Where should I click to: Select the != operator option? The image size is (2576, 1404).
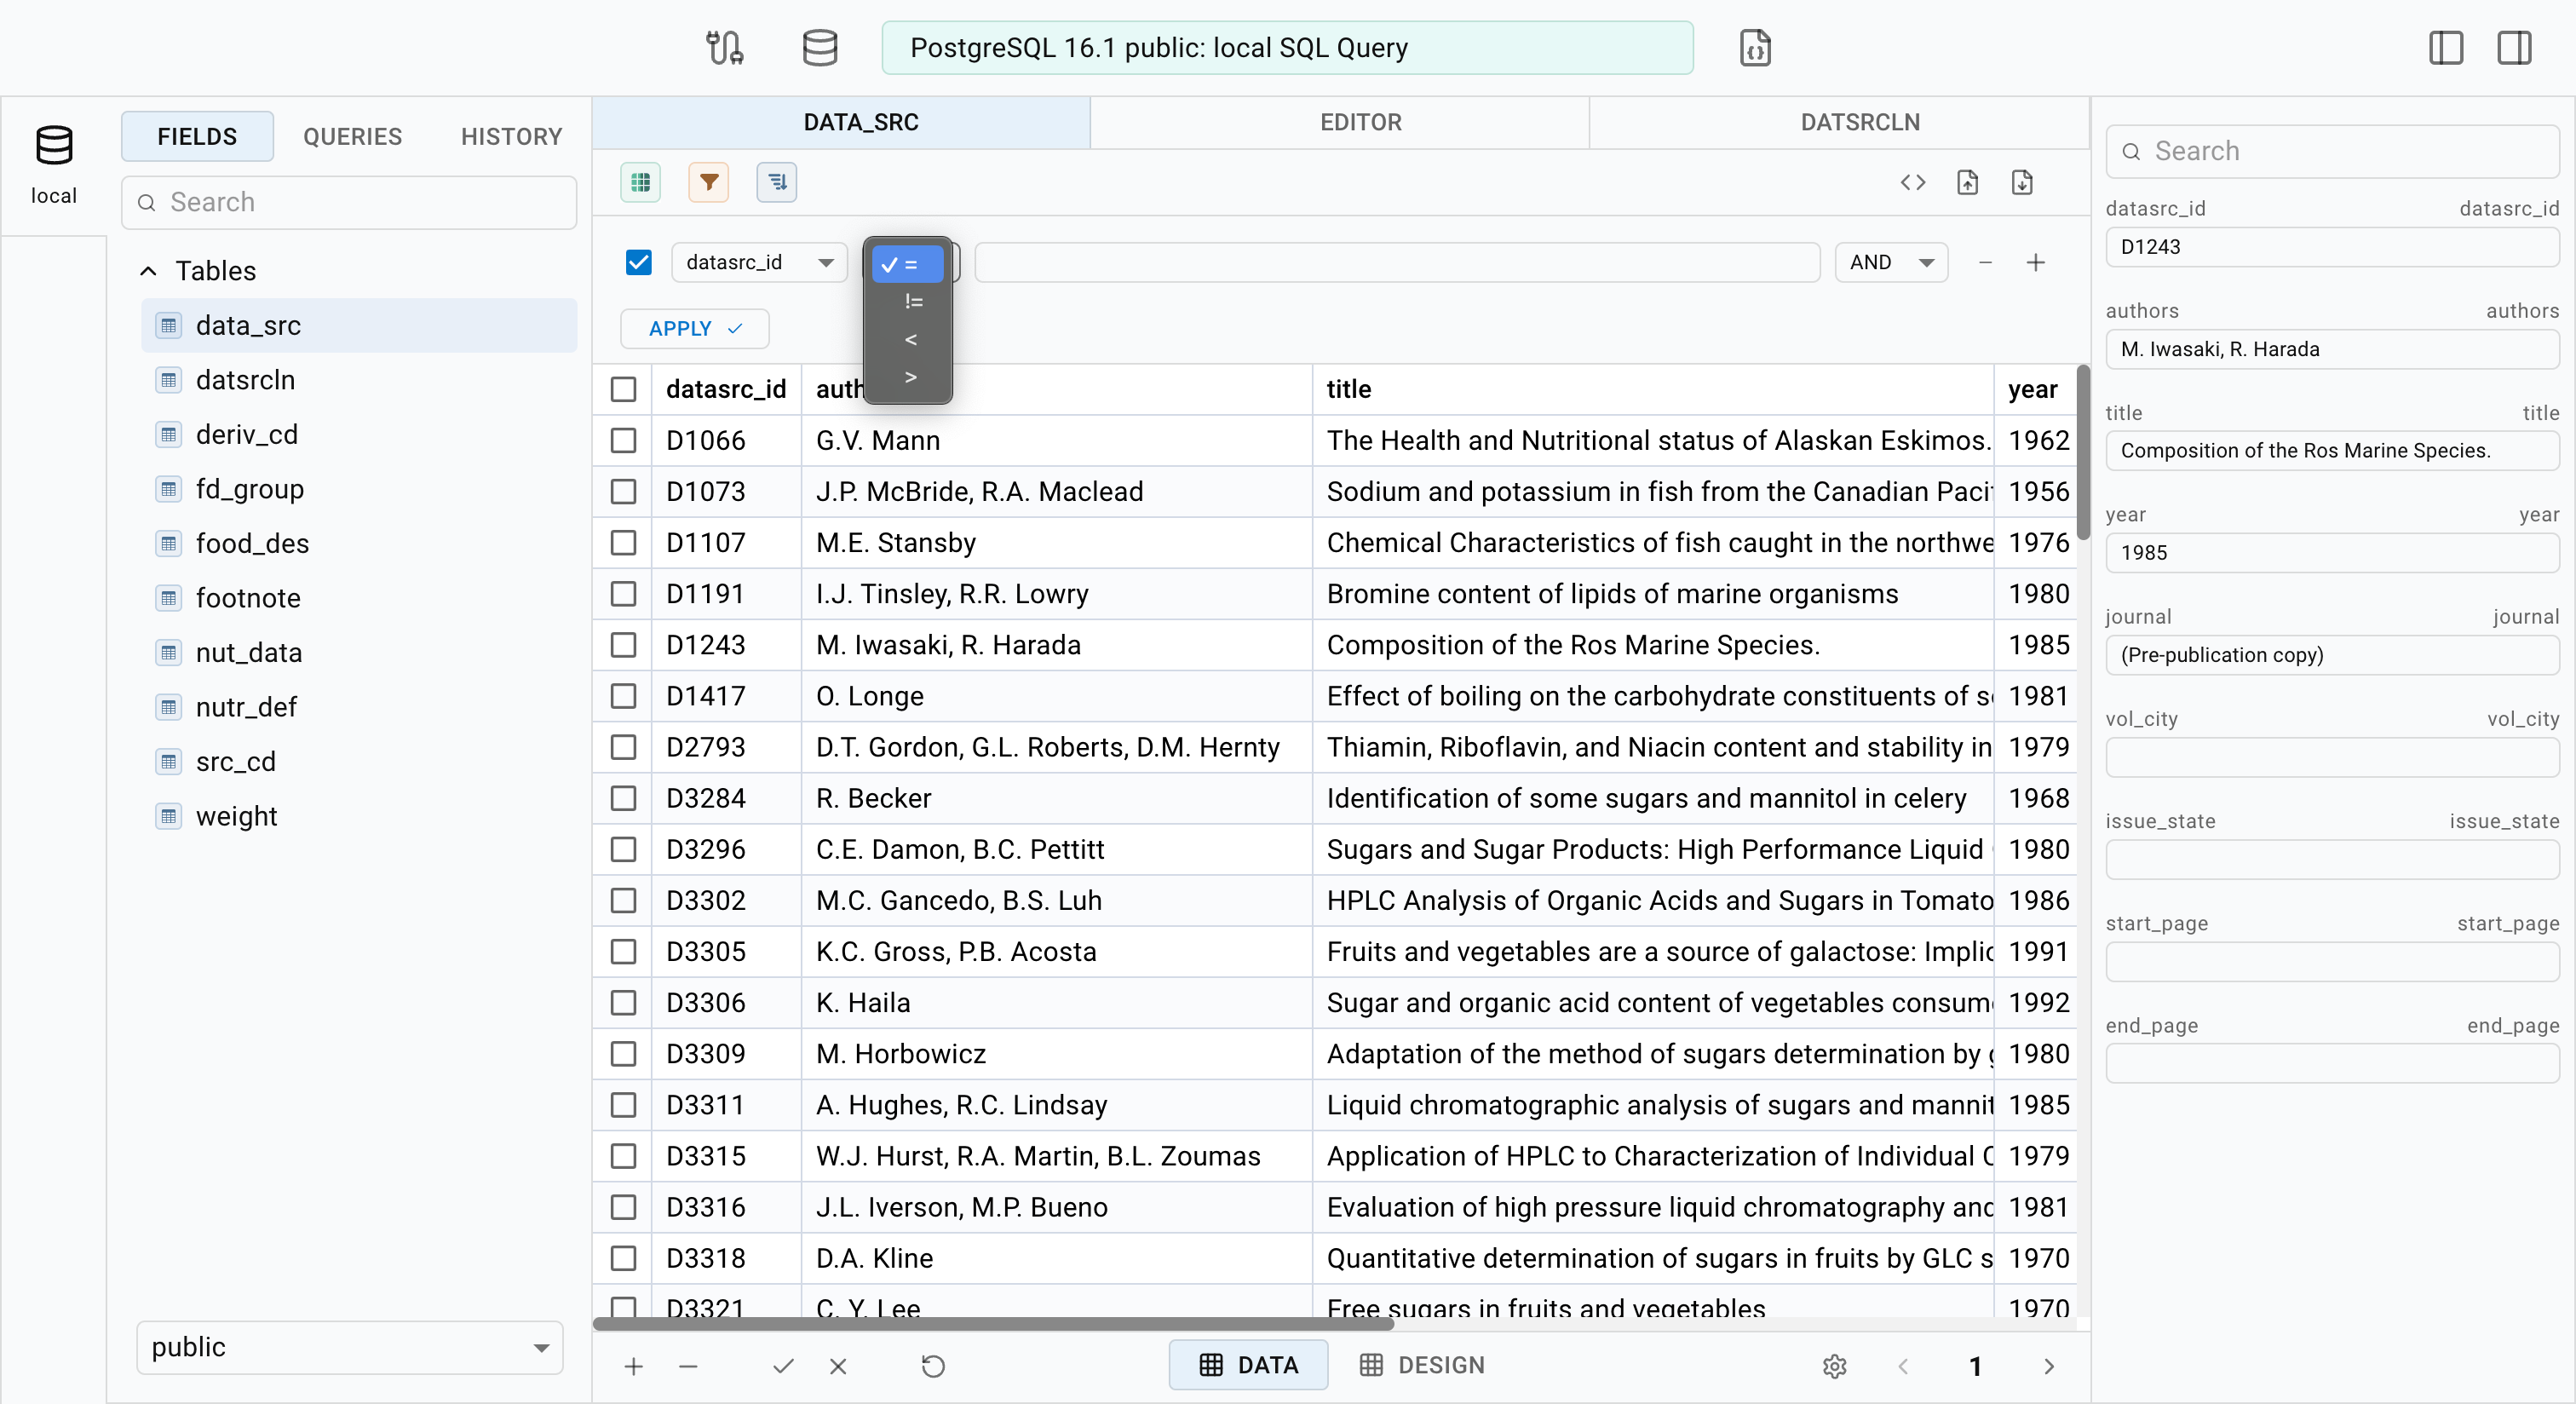(x=911, y=301)
